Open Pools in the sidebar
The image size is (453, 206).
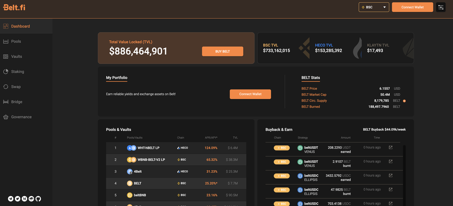(26, 41)
